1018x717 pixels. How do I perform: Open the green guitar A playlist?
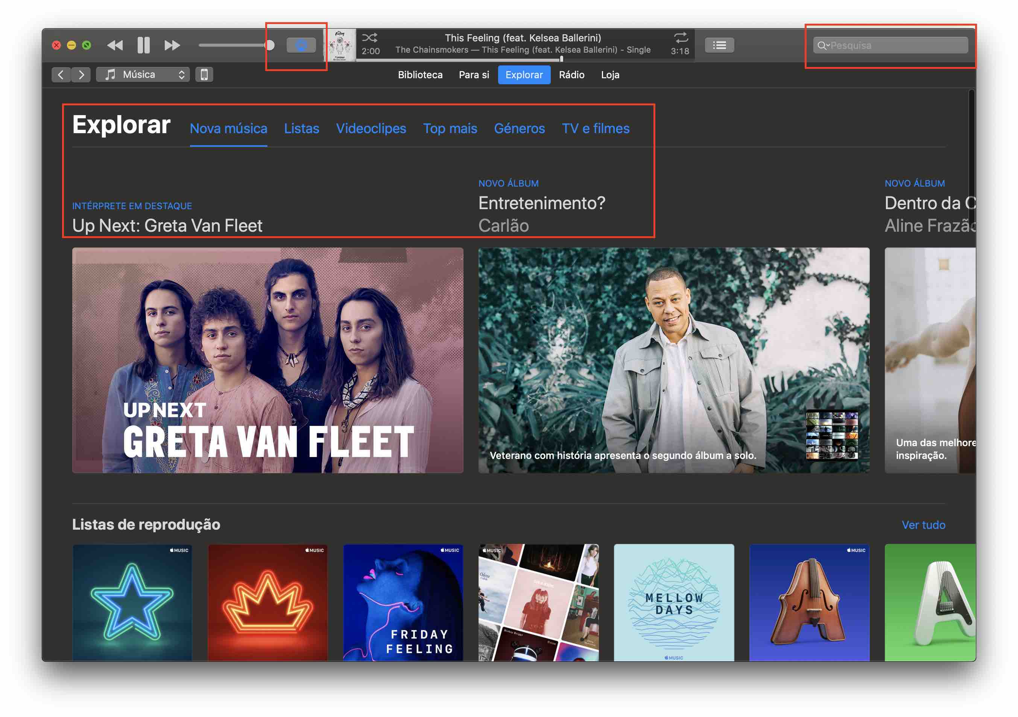[930, 602]
